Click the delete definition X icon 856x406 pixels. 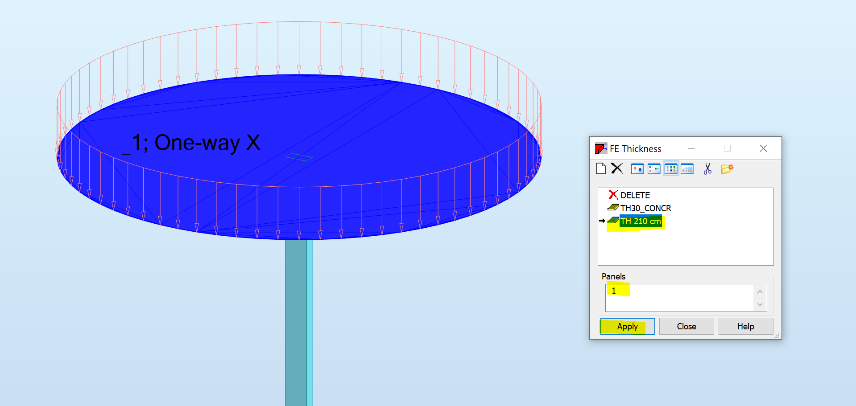(617, 168)
